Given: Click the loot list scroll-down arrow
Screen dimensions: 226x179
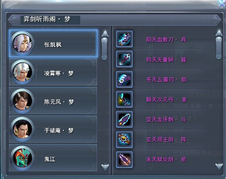Looking at the screenshot, I should tap(219, 166).
